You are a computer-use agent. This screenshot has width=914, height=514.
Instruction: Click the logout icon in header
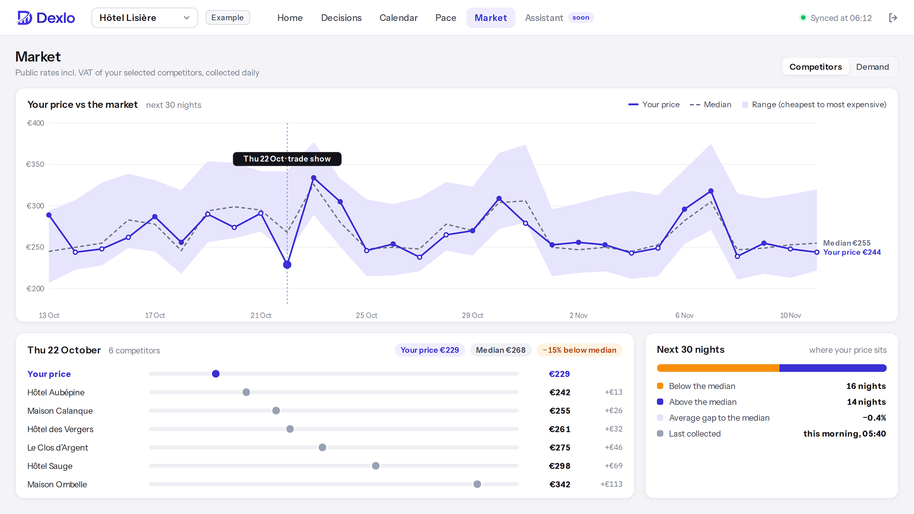coord(893,18)
